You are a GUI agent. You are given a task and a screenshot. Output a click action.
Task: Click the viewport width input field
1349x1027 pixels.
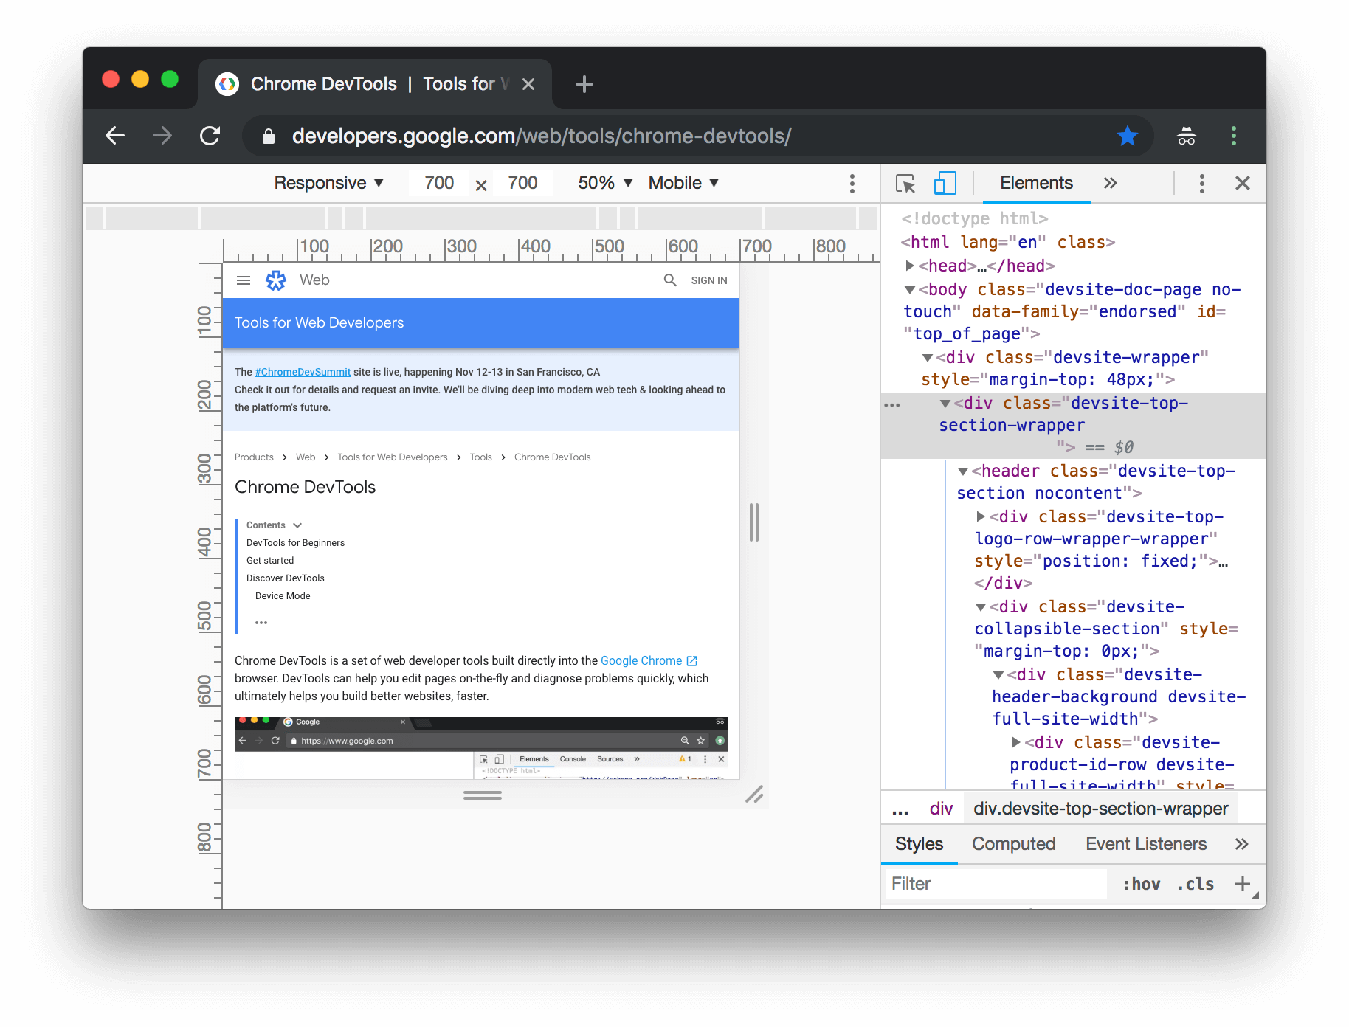tap(439, 183)
